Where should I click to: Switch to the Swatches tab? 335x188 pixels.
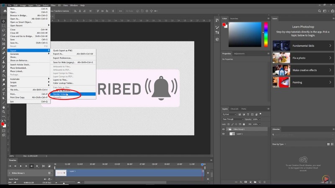coord(234,18)
